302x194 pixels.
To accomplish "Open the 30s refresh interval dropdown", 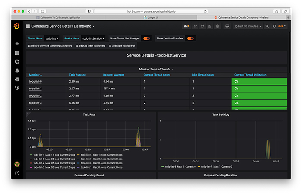I will pos(282,26).
